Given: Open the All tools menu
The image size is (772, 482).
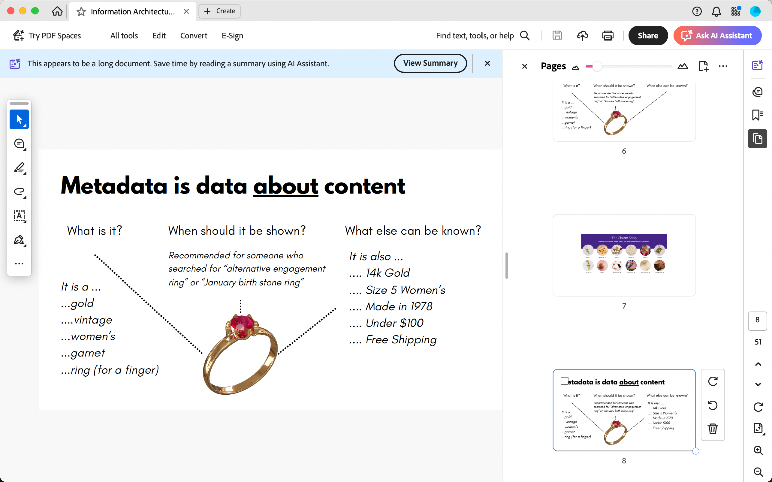Looking at the screenshot, I should pos(124,35).
